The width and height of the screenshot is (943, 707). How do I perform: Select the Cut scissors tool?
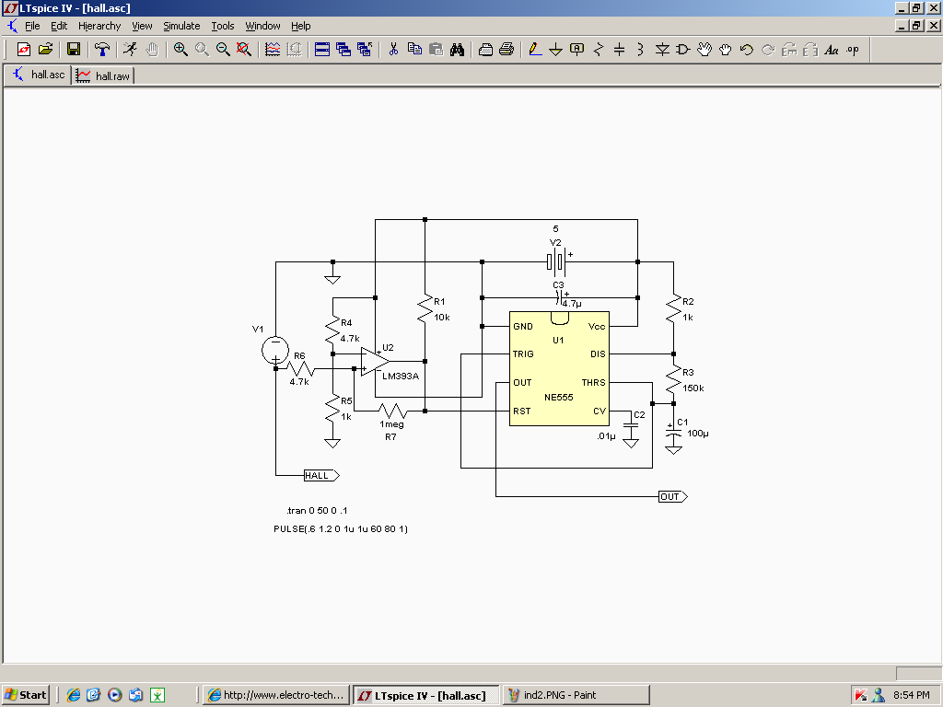[393, 50]
